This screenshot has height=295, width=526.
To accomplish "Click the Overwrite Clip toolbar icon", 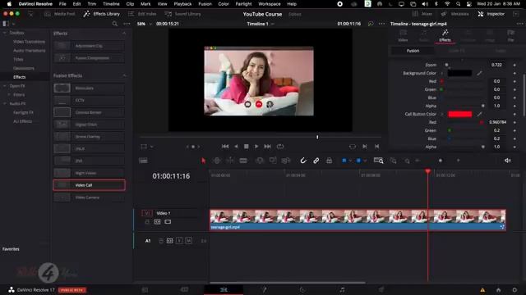I will (273, 161).
